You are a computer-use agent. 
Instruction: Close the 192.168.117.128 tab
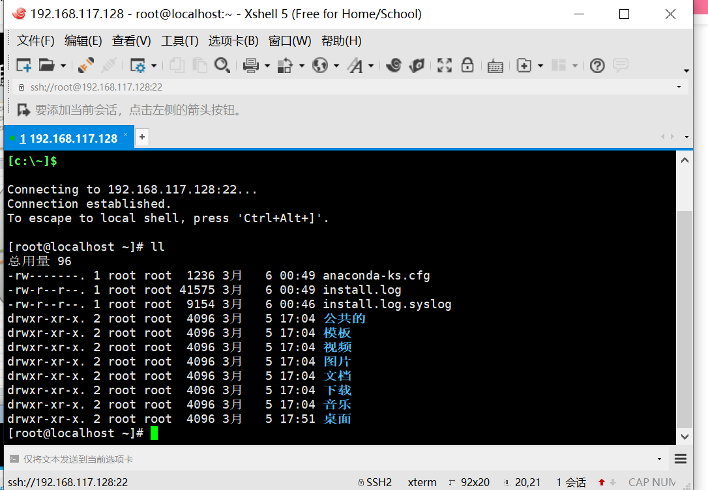(x=126, y=134)
